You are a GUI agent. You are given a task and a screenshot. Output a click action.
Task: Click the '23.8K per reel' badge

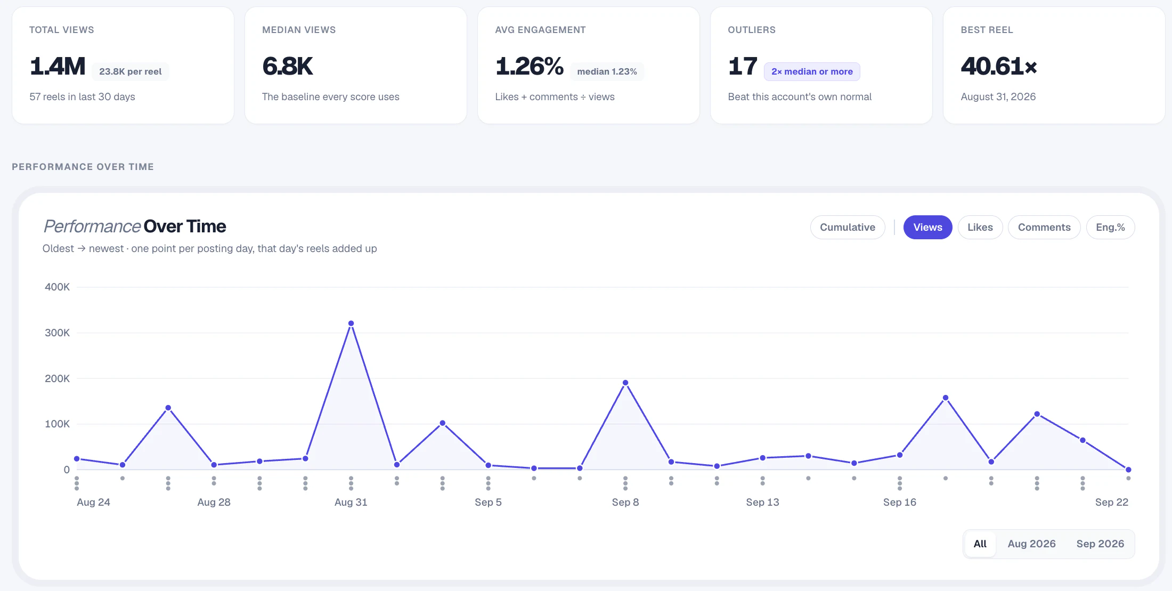click(x=131, y=71)
